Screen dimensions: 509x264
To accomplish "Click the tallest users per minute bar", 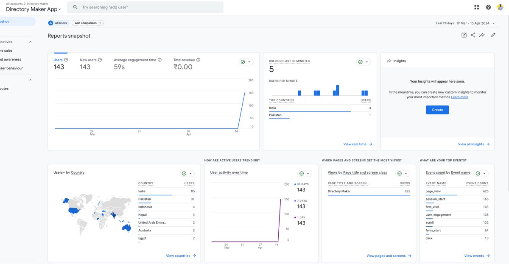I will 338,90.
